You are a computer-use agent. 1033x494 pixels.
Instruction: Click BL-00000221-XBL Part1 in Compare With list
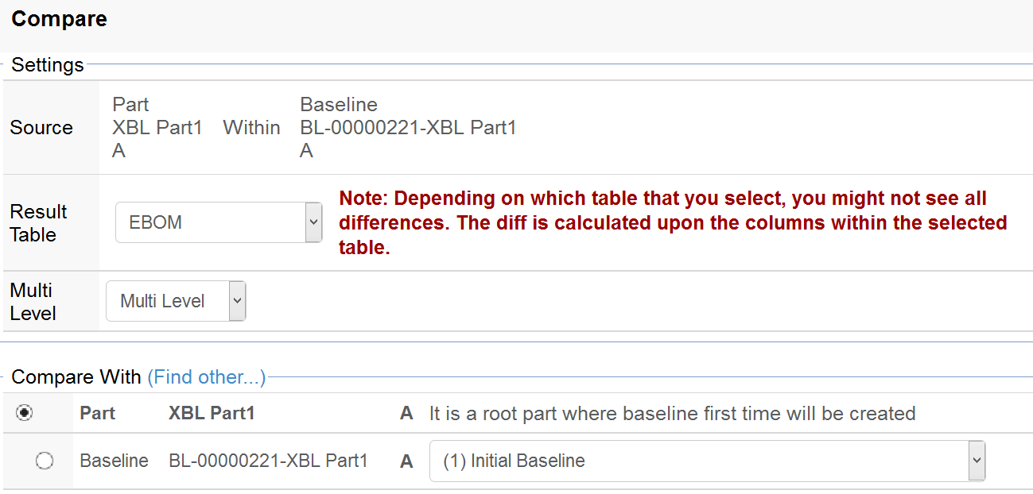pyautogui.click(x=268, y=461)
